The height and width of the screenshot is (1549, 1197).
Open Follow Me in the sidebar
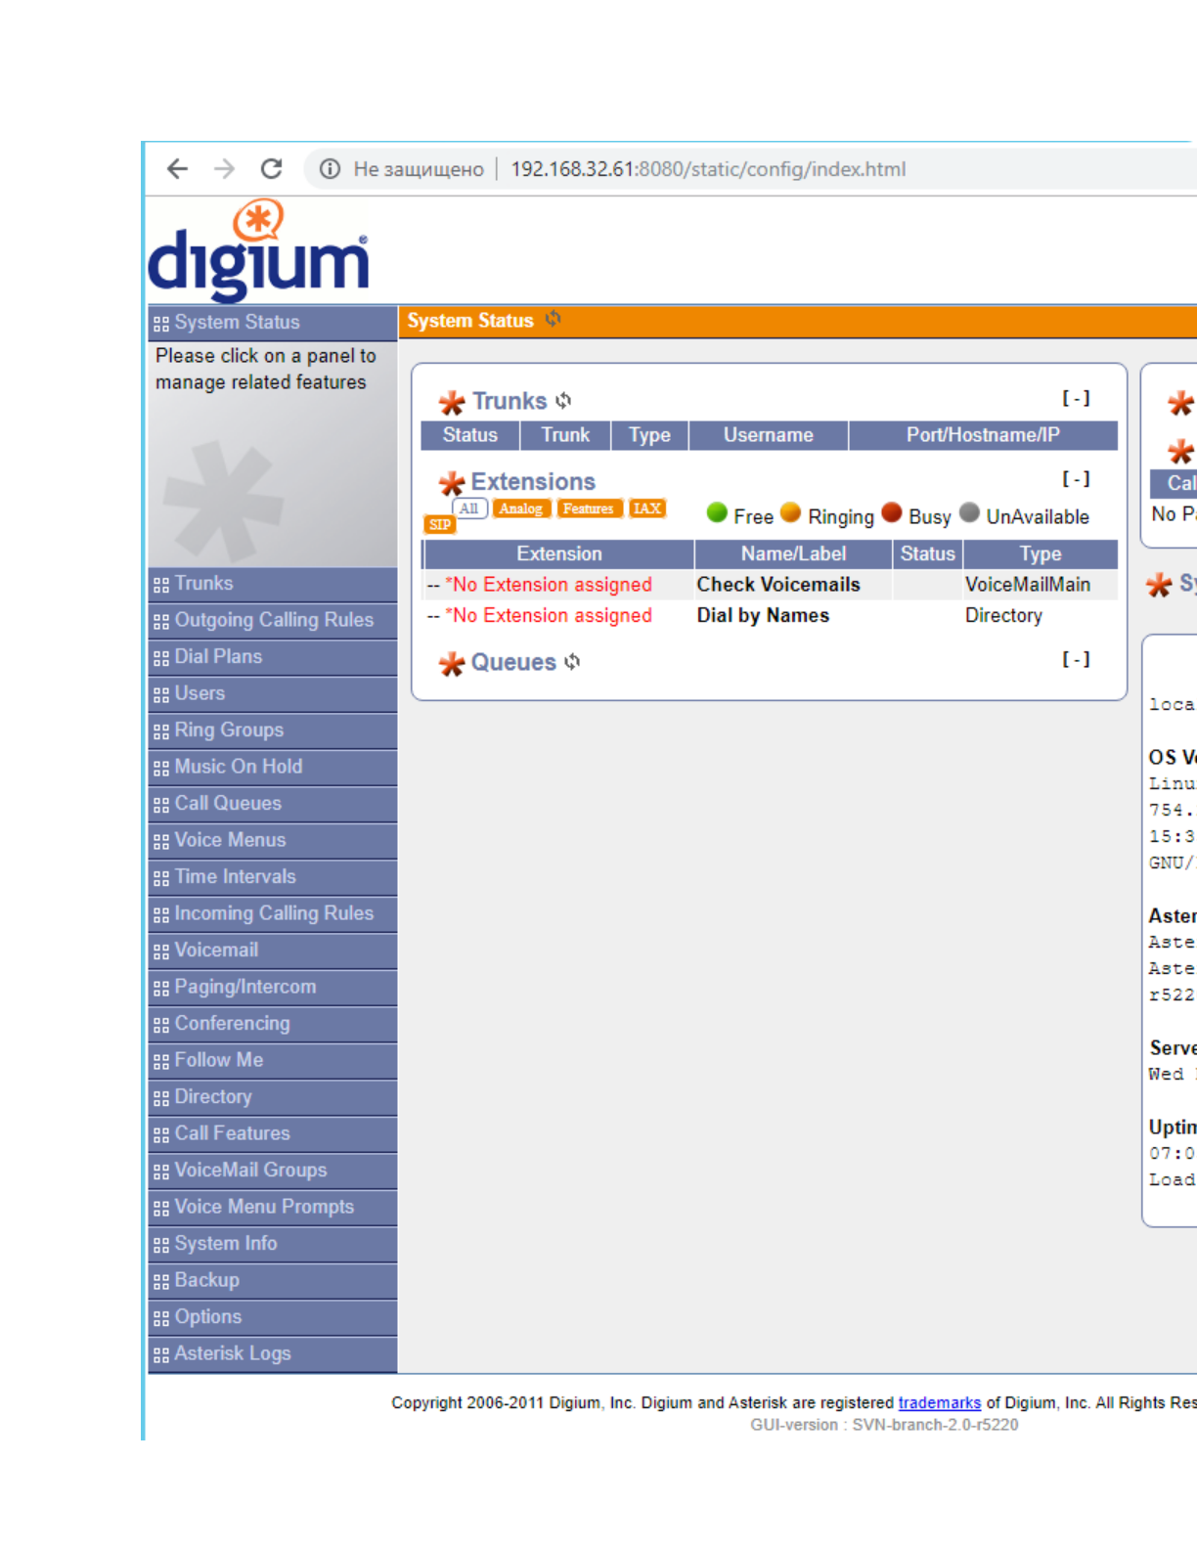pos(273,1060)
